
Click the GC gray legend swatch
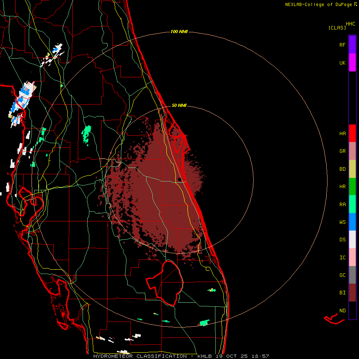352,275
